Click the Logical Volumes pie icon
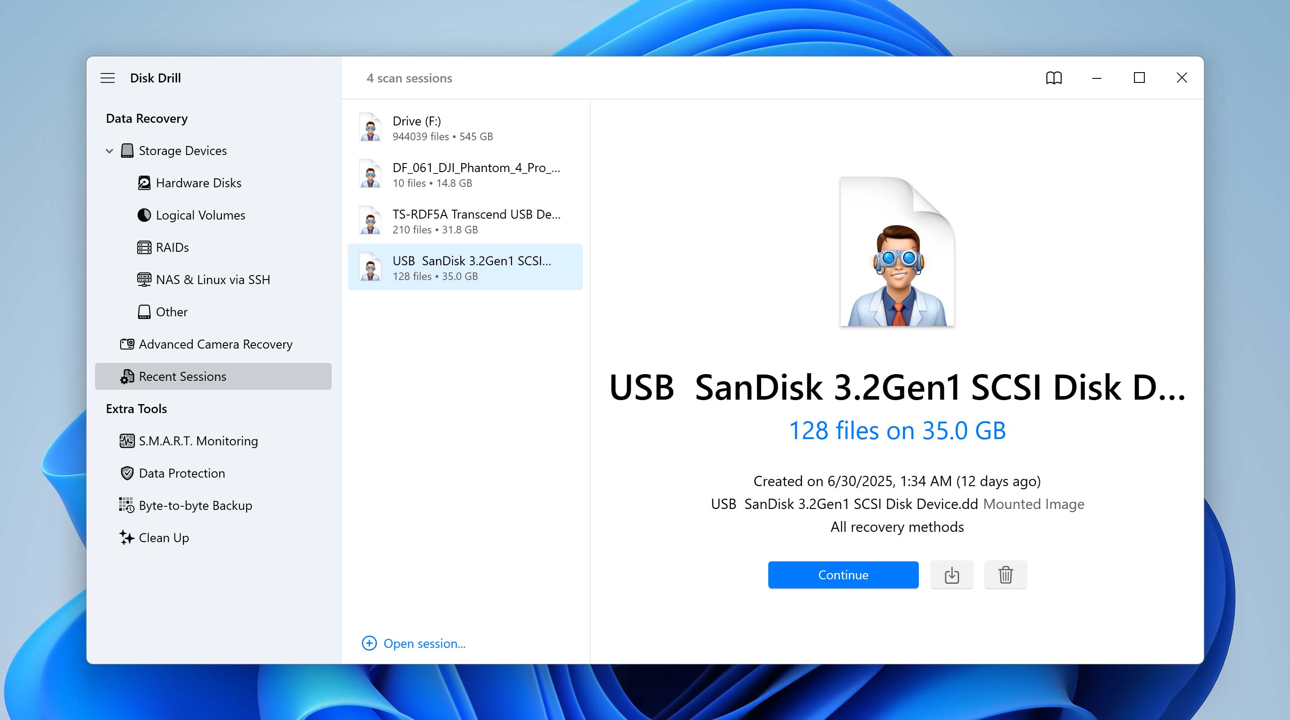 144,216
